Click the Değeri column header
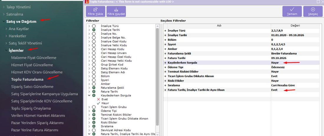The image size is (324, 136). [x=295, y=26]
